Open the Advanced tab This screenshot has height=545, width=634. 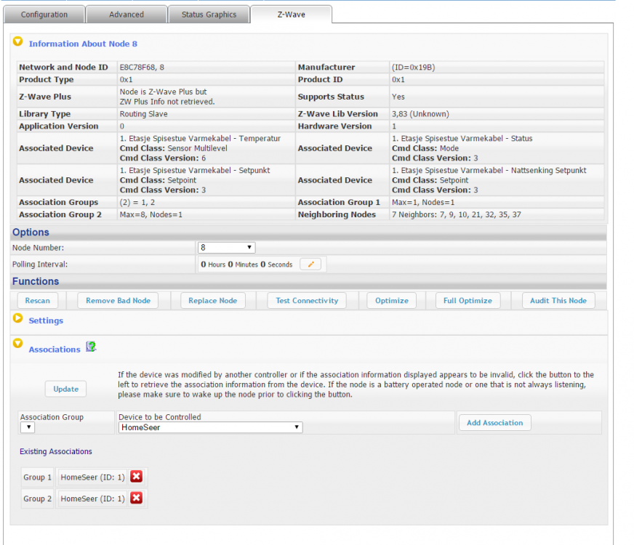[x=127, y=15]
